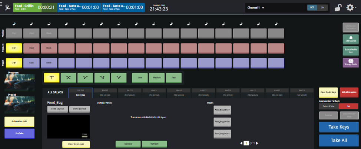Fire the Food_Bug-SHOW salvo
361x149 pixels.
point(222,122)
